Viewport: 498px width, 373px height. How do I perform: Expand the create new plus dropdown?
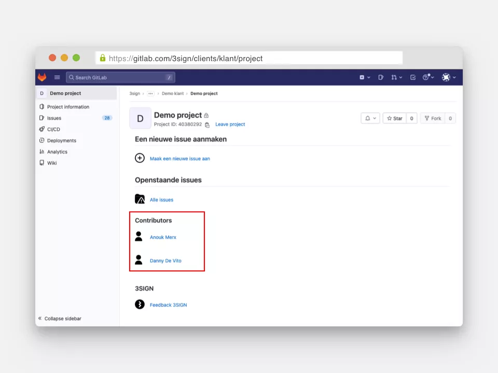365,77
